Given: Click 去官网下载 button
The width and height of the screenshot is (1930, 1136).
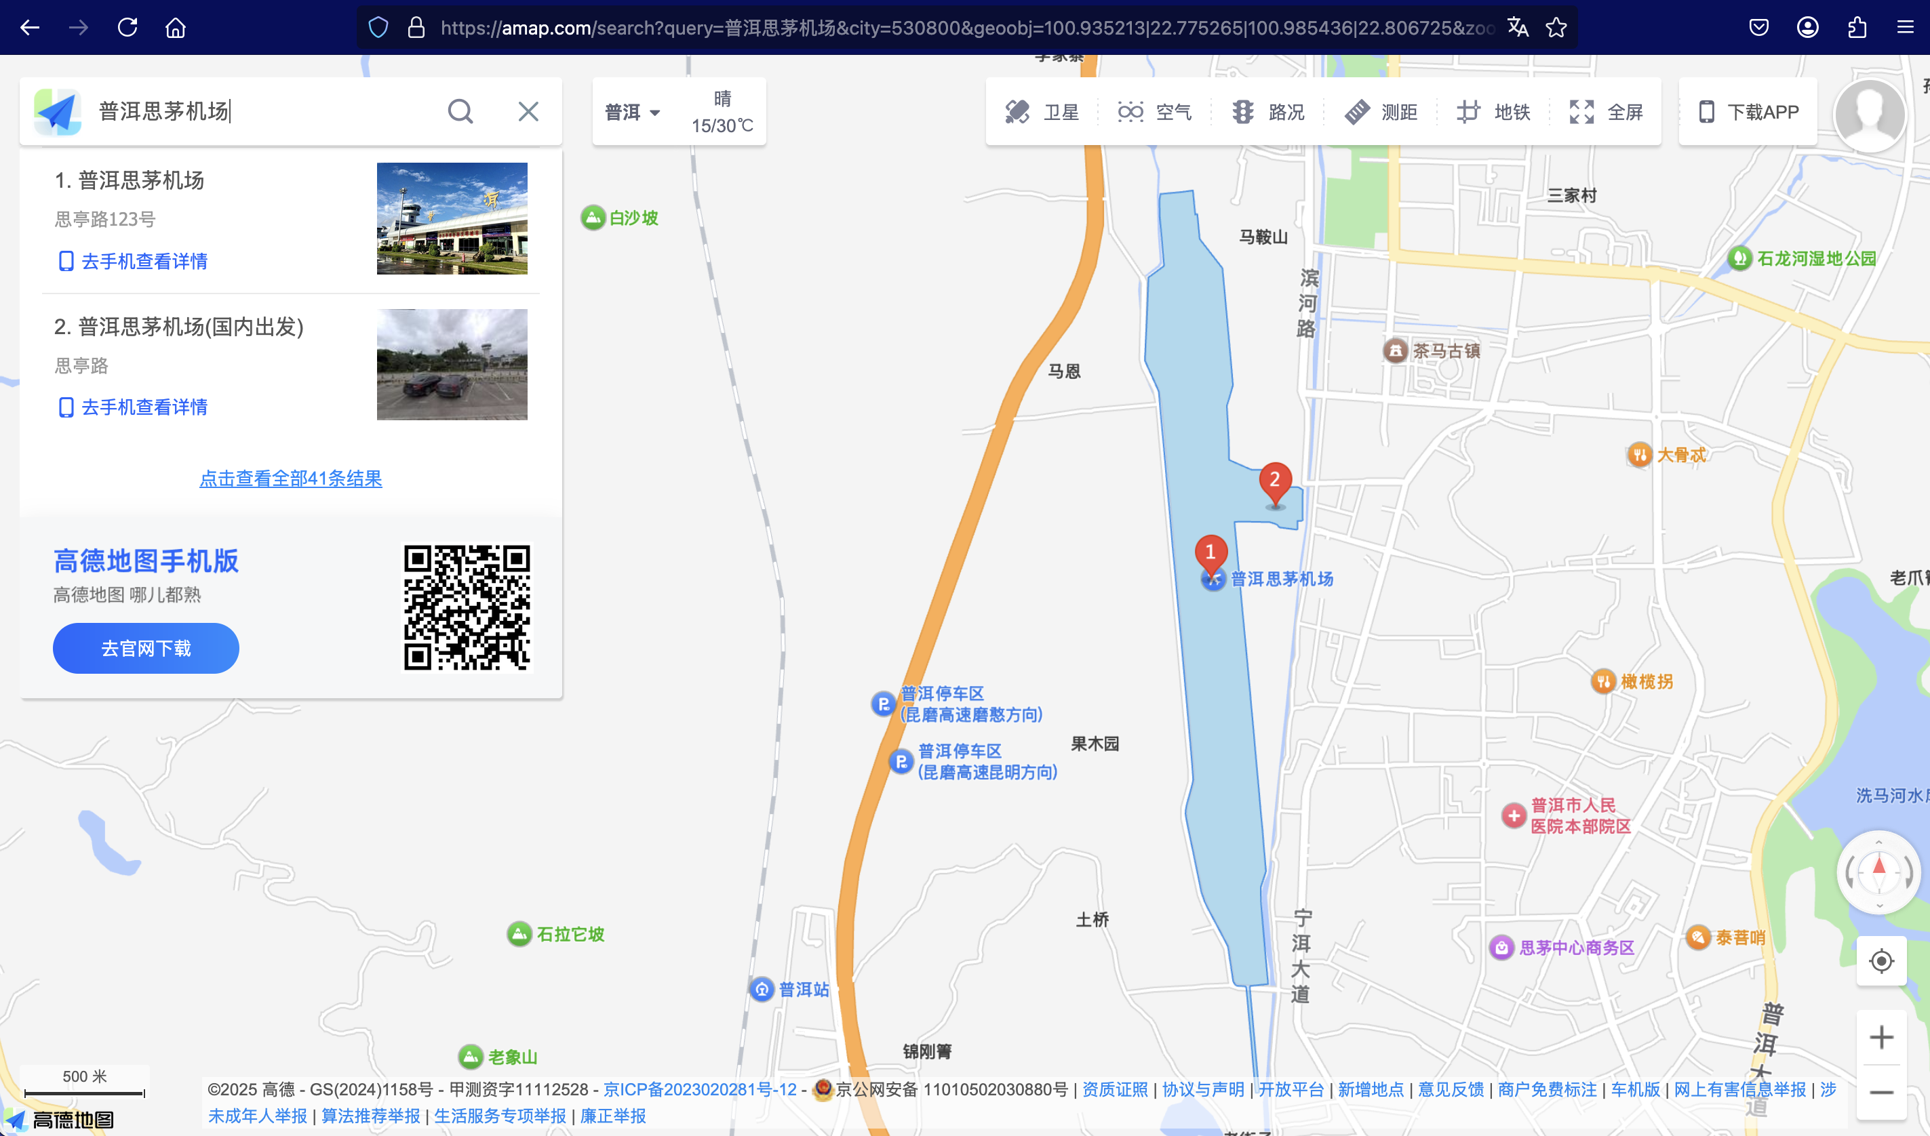Looking at the screenshot, I should (146, 649).
